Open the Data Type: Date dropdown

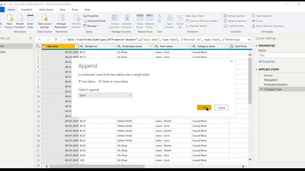coord(195,16)
